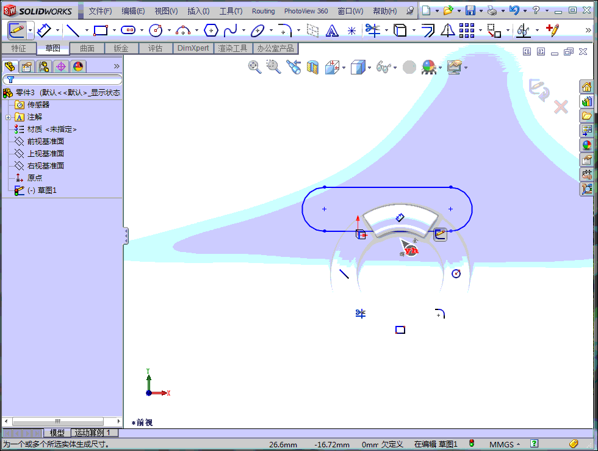Select the Offset Entities tool

pos(428,30)
